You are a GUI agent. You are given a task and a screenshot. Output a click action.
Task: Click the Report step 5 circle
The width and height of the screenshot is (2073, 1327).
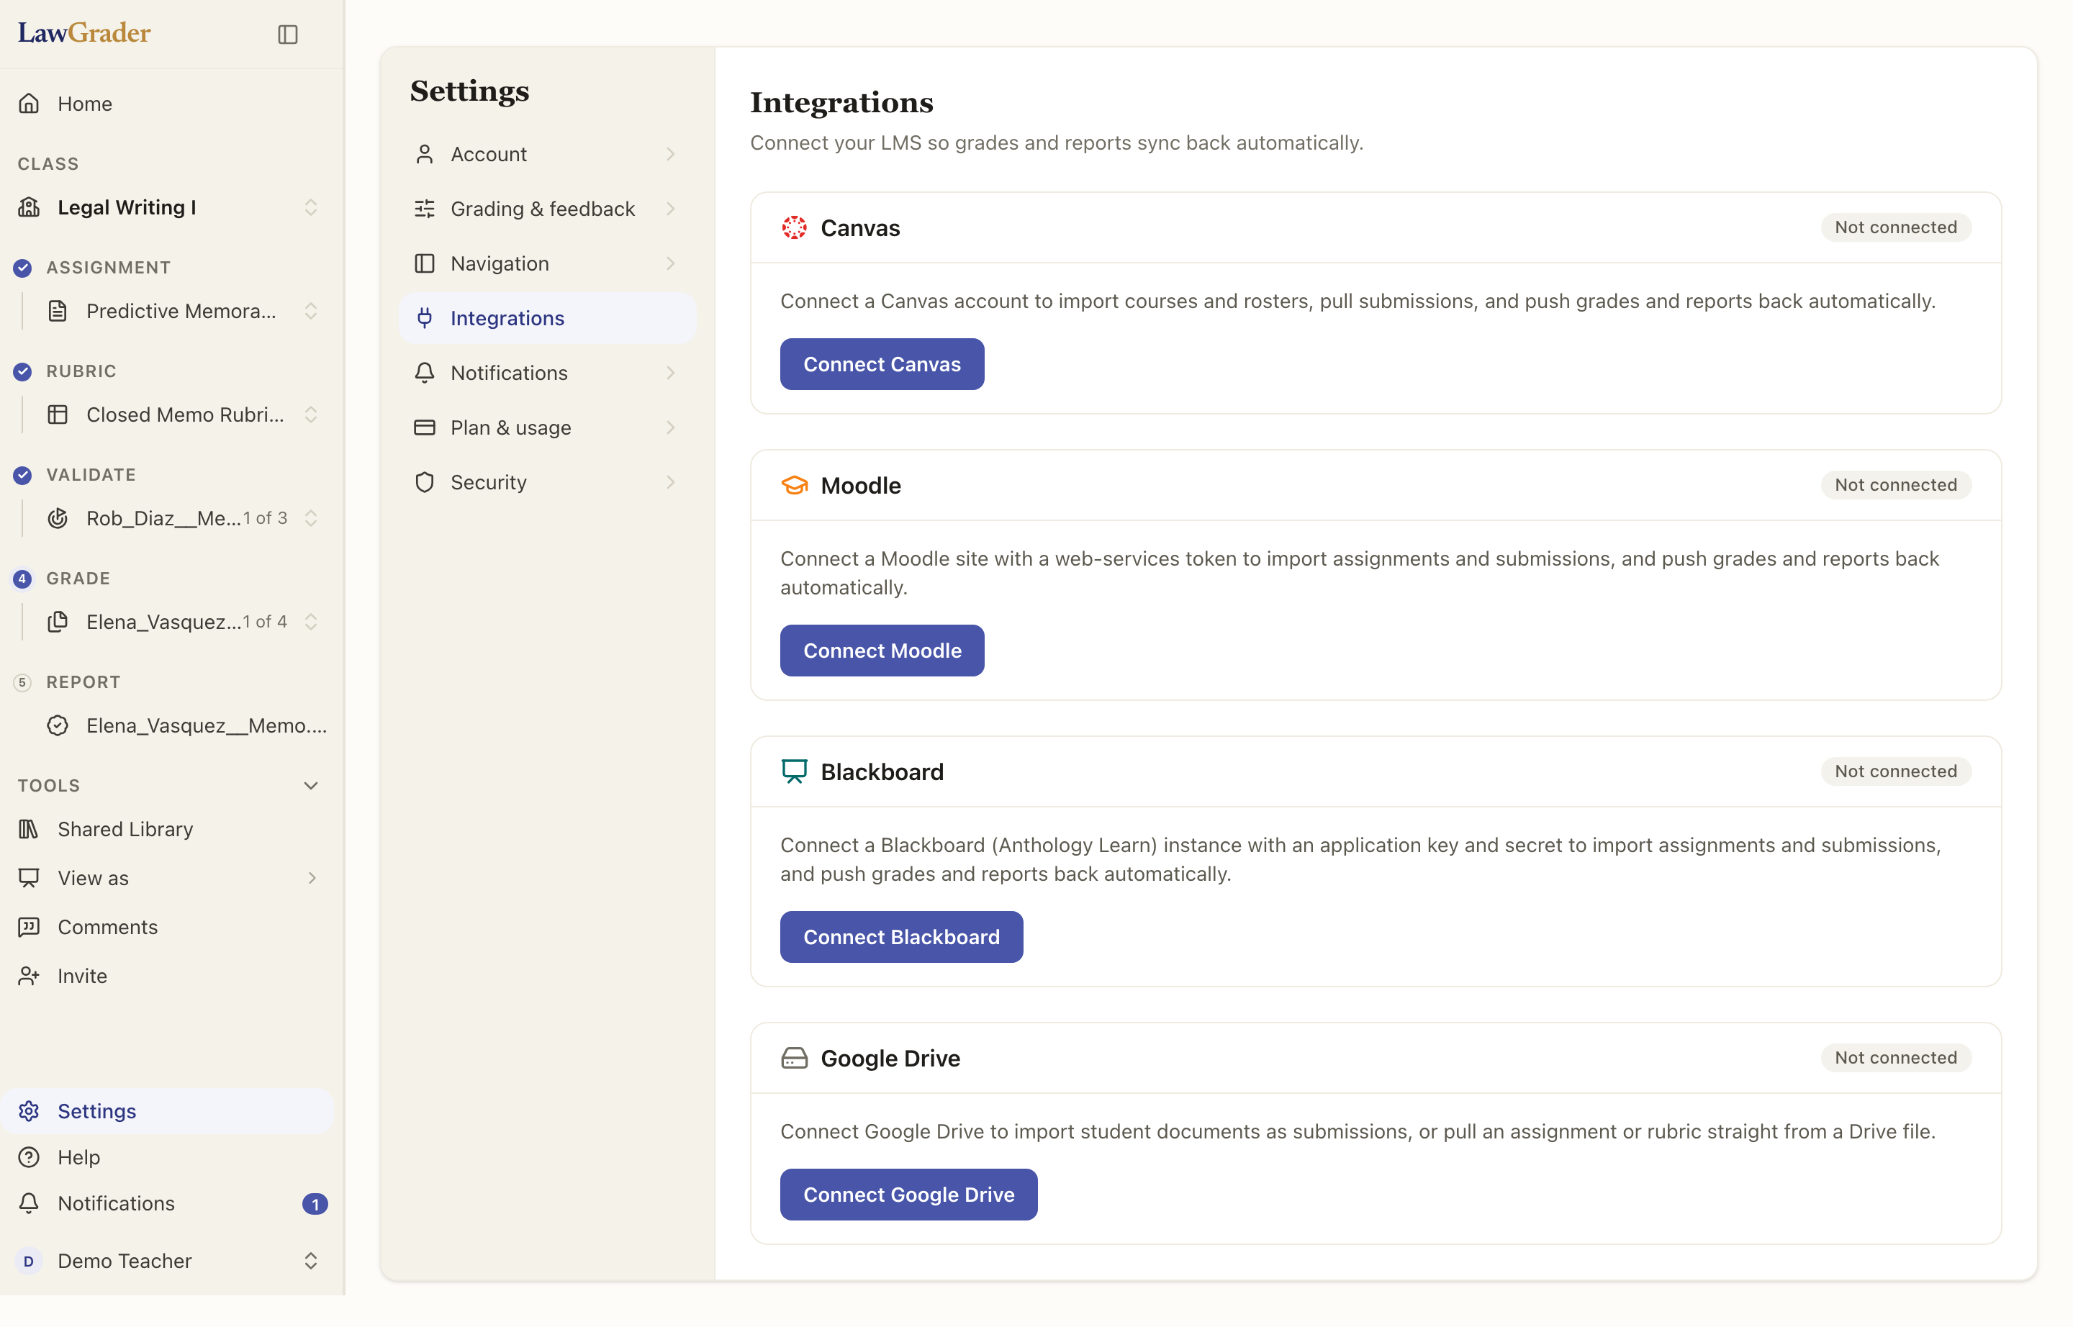22,682
